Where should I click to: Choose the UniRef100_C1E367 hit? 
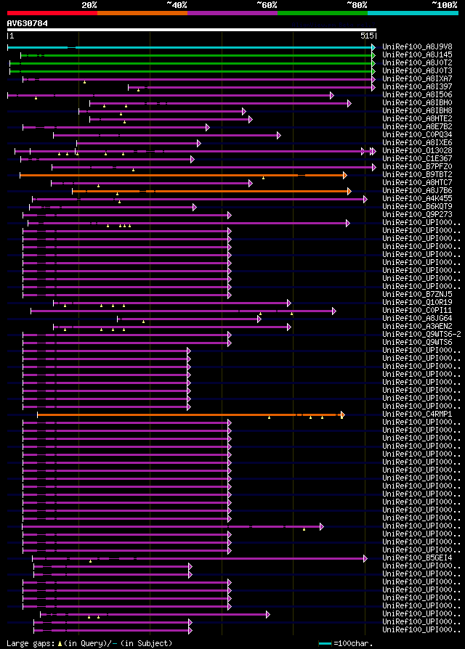pyautogui.click(x=417, y=158)
